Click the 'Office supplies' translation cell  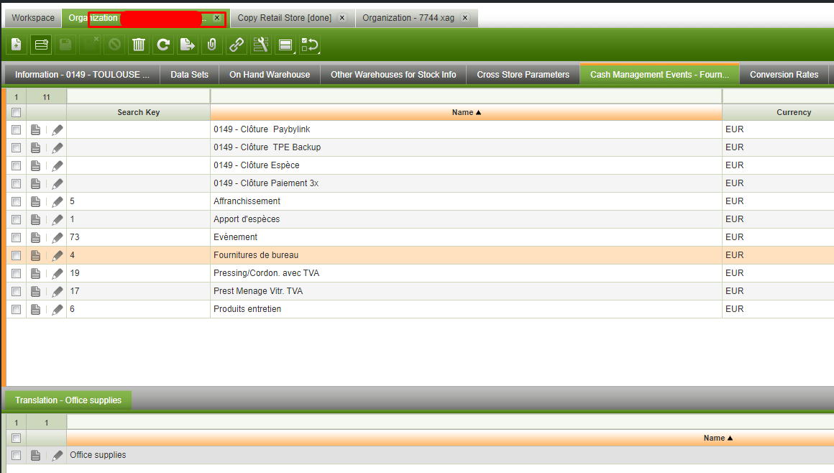coord(450,456)
